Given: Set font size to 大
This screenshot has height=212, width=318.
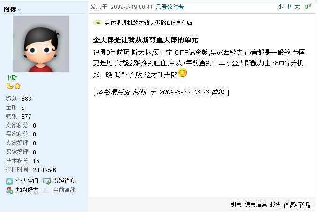Looking at the screenshot, I should [x=297, y=7].
